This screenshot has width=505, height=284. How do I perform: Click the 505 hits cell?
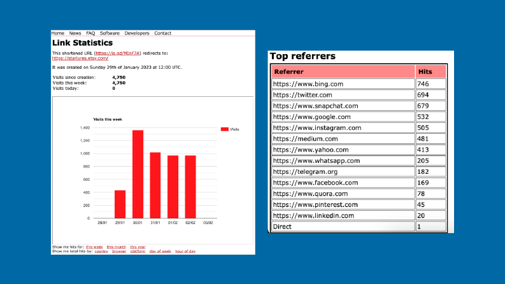[x=431, y=128]
